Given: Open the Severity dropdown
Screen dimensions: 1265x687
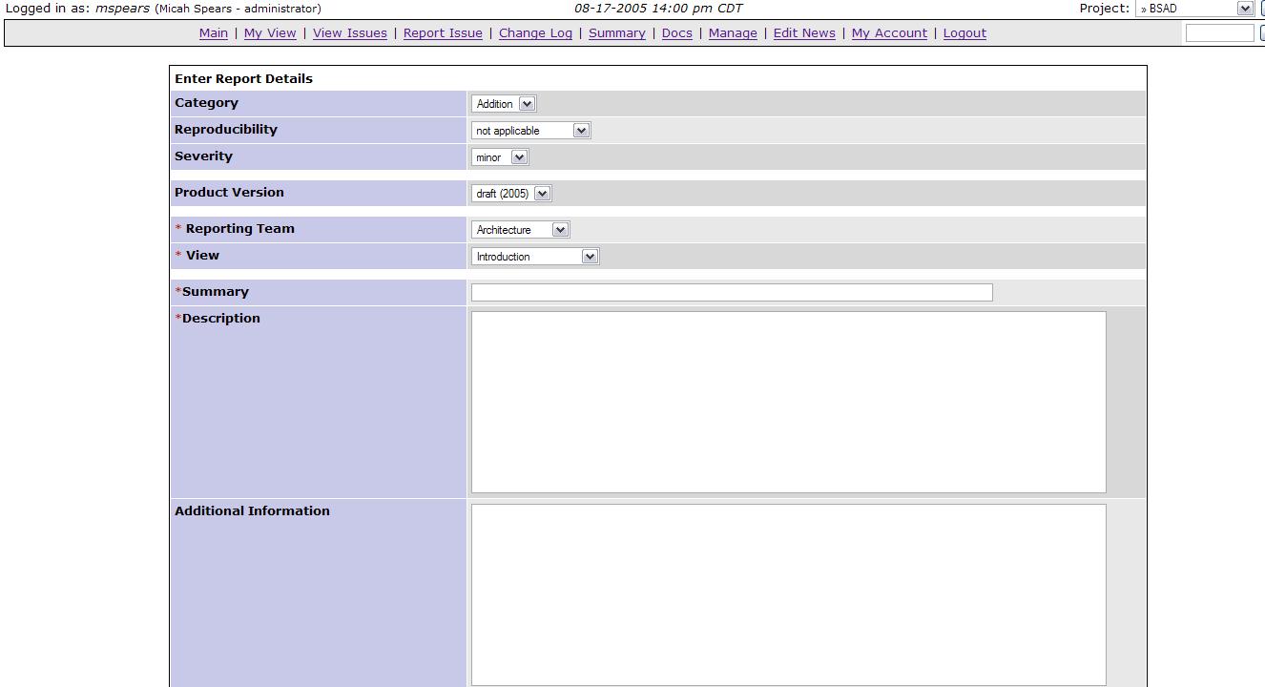Looking at the screenshot, I should coord(500,157).
